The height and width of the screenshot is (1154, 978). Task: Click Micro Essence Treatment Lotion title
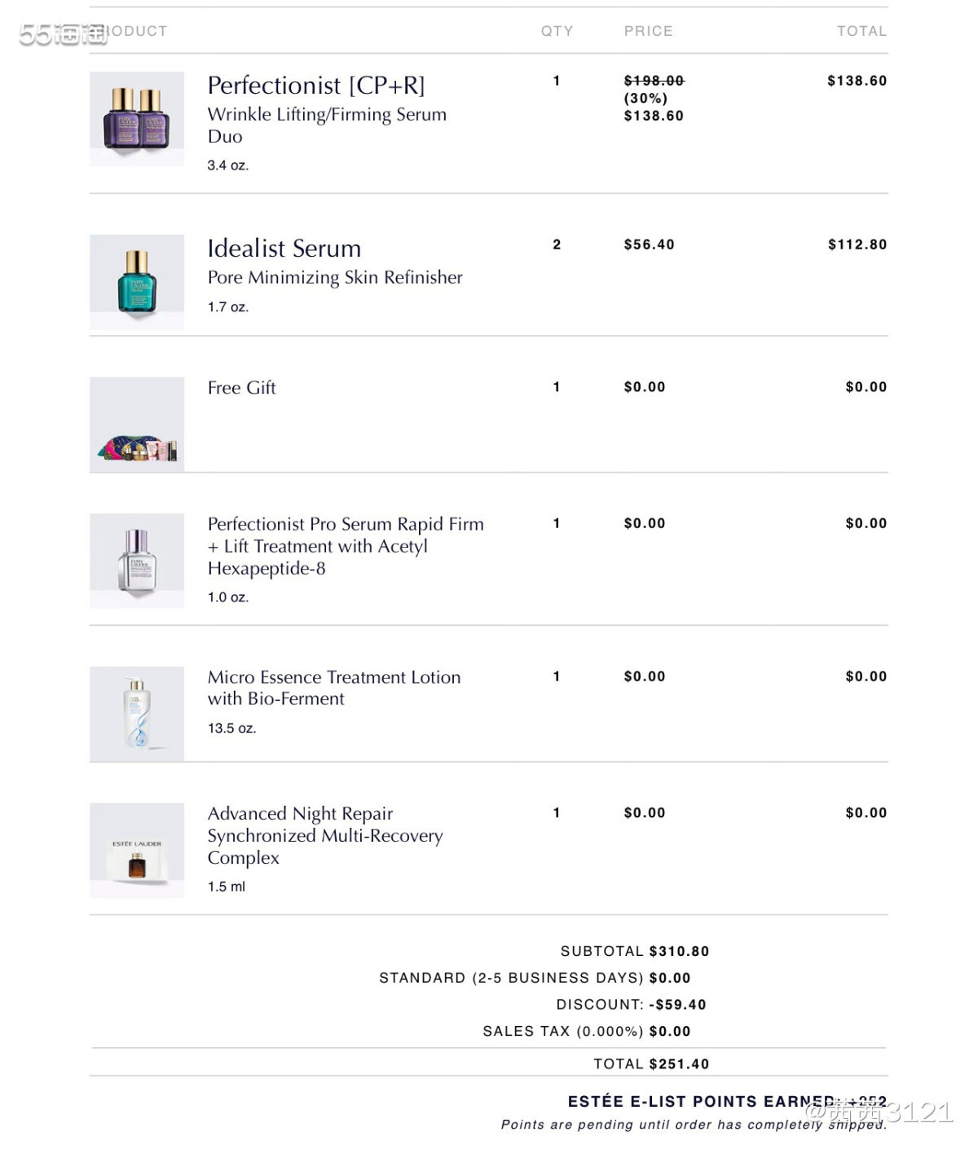click(x=334, y=688)
